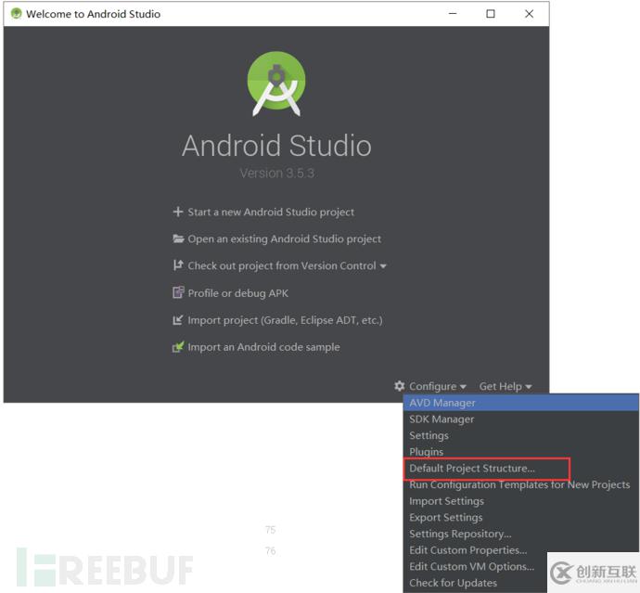Screen dimensions: 640x593
Task: Open an existing Android Studio project
Action: point(285,238)
